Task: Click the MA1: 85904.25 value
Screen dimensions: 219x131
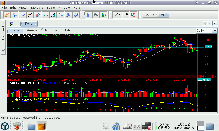Action: click(53, 83)
